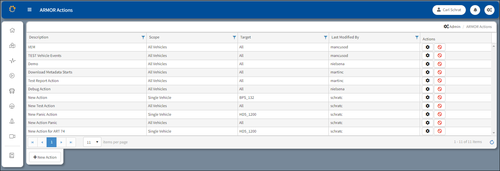
Task: Open the steering wheel drivers icon
Action: tap(12, 106)
